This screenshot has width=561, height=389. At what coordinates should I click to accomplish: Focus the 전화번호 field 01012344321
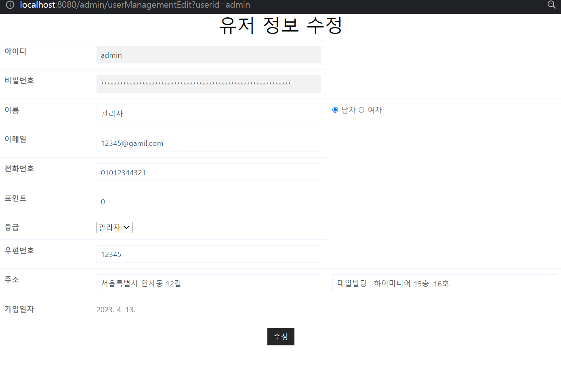tap(209, 172)
